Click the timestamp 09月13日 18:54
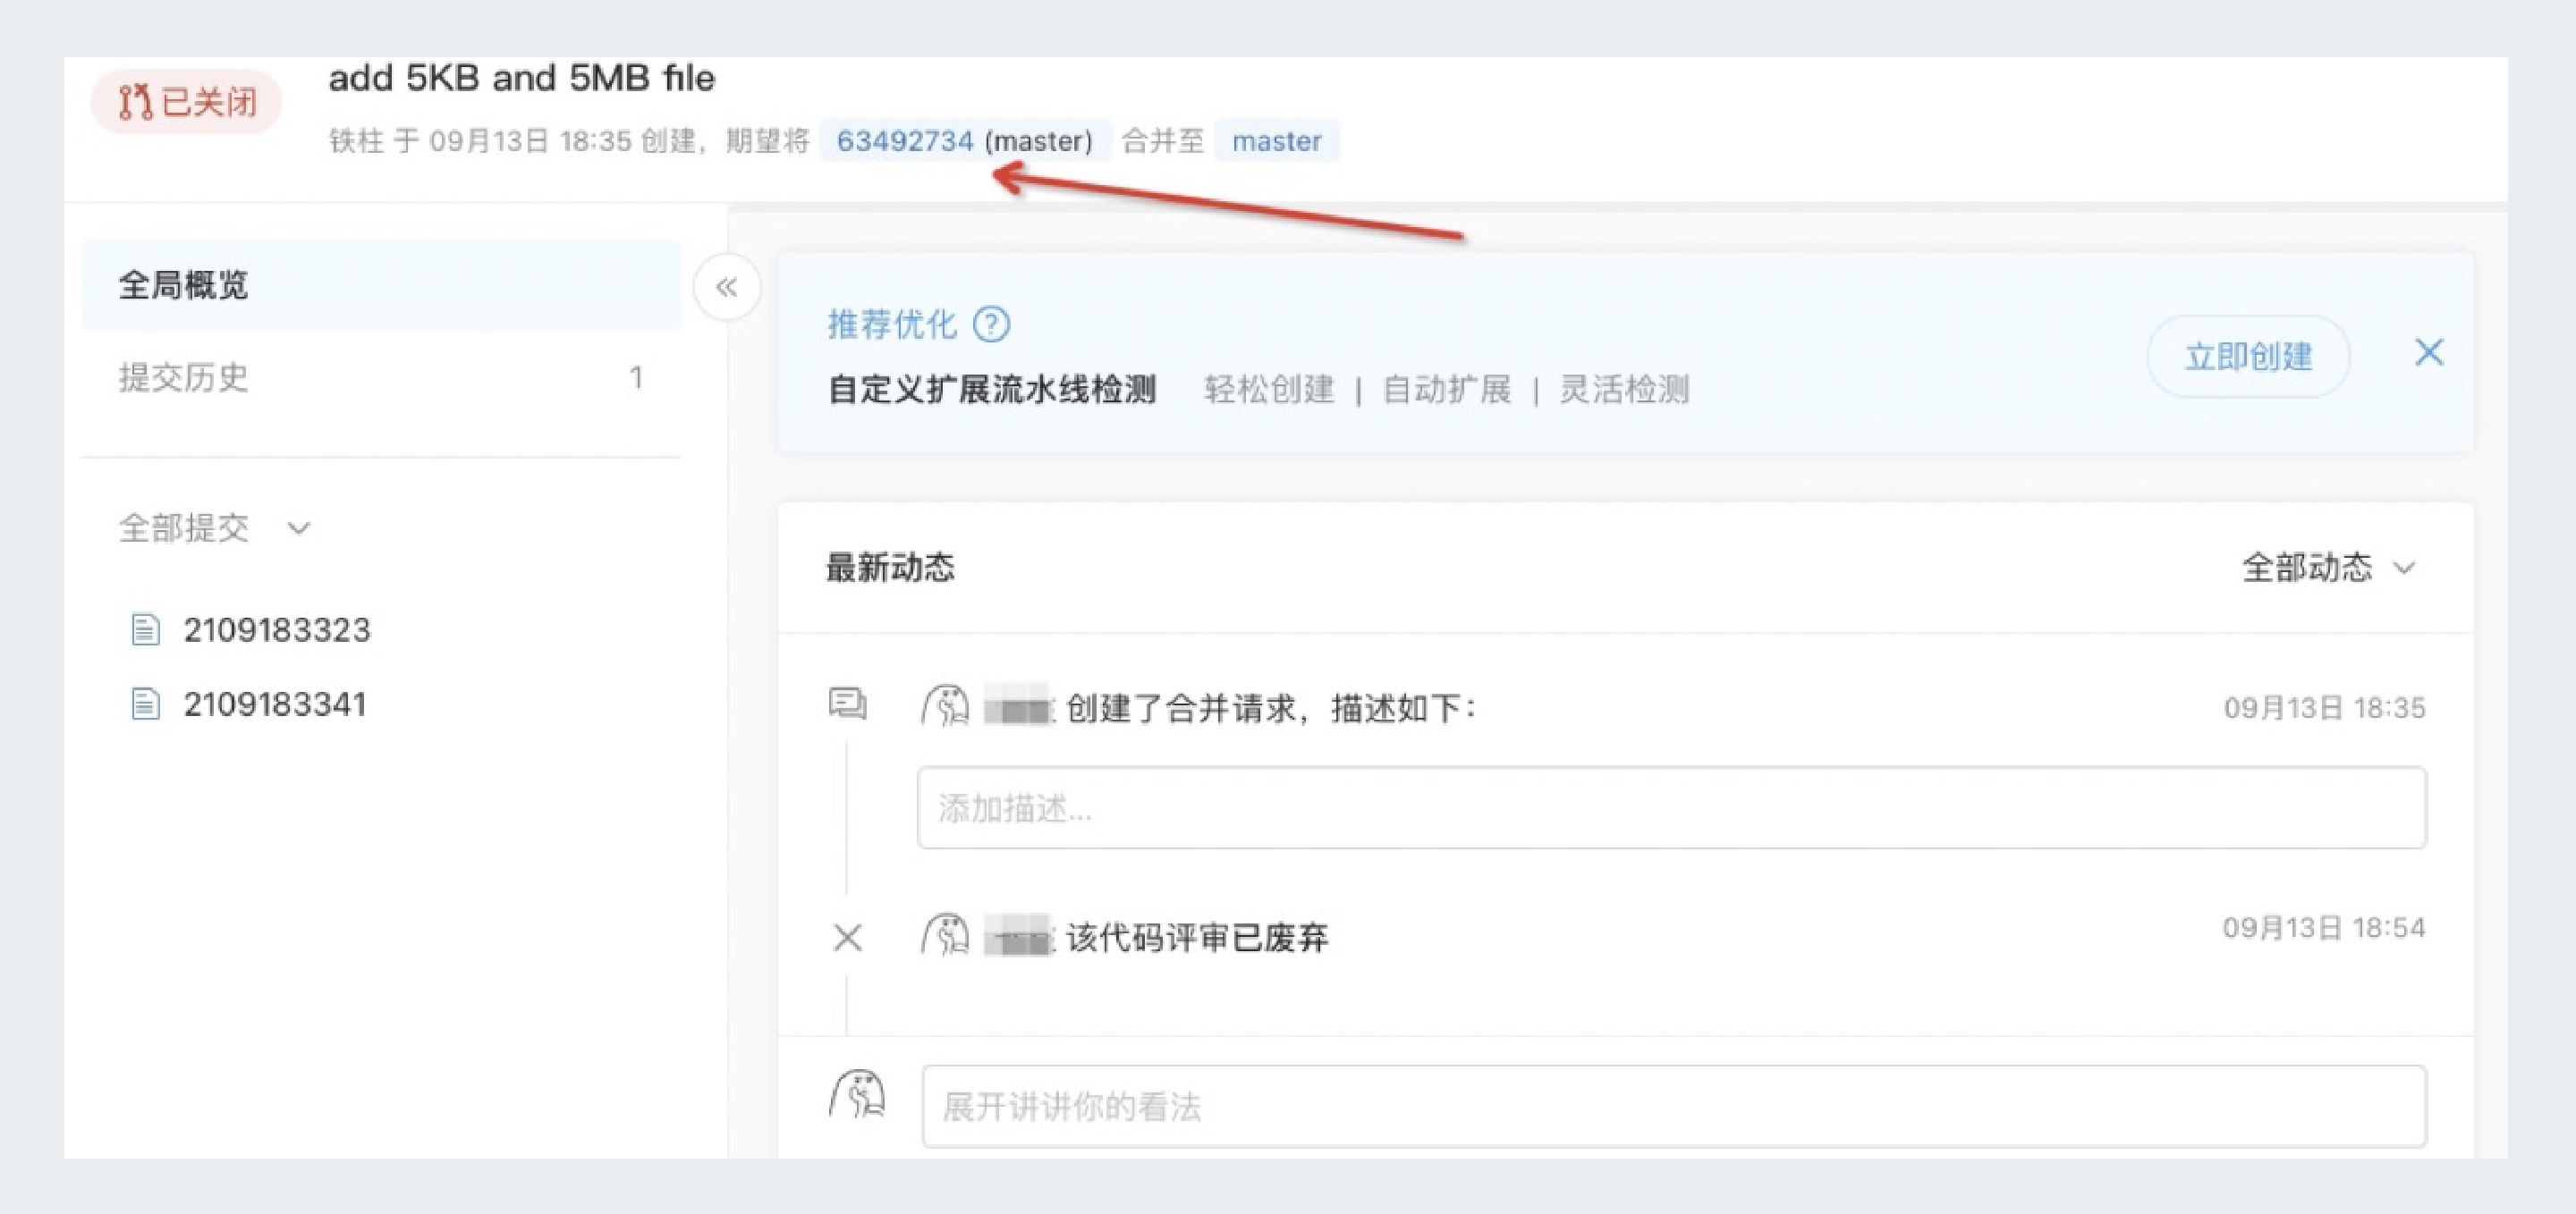The height and width of the screenshot is (1214, 2576). click(2323, 927)
